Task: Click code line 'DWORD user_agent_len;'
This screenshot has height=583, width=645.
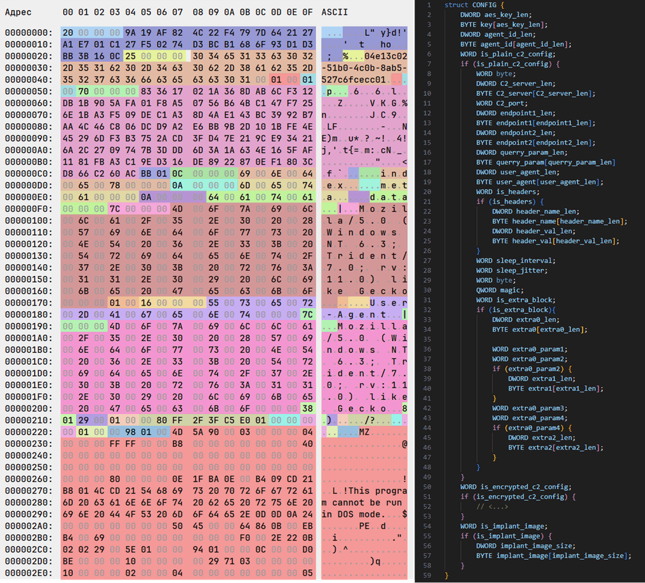Action: 518,172
